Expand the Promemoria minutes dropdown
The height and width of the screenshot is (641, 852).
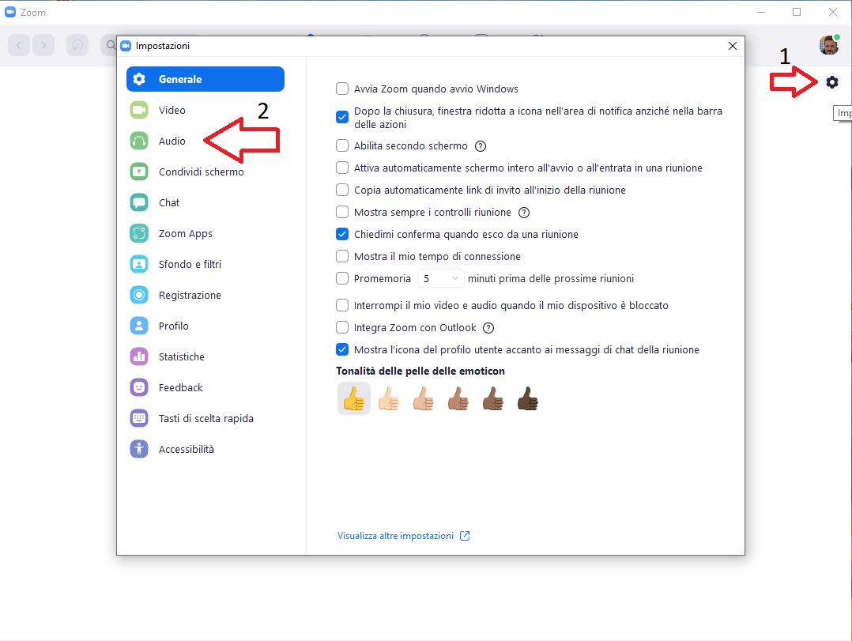click(x=440, y=279)
